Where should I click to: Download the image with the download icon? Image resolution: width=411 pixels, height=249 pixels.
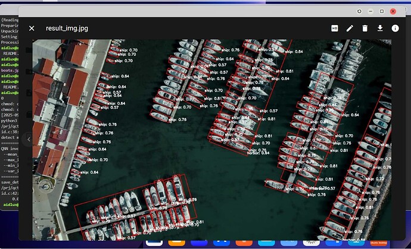379,28
